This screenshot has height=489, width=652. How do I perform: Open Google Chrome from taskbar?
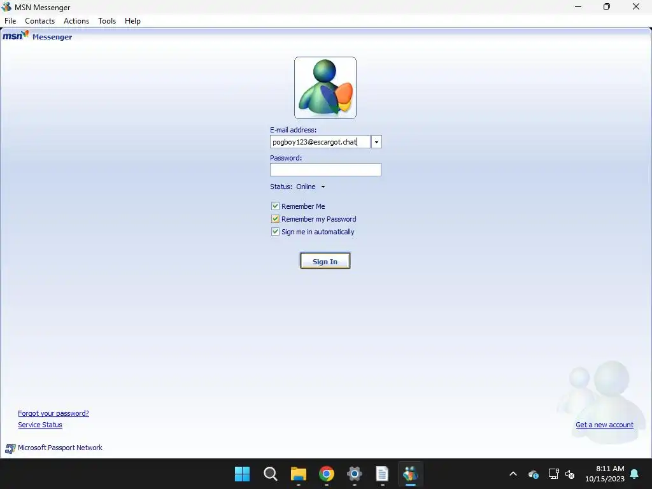[x=327, y=474]
